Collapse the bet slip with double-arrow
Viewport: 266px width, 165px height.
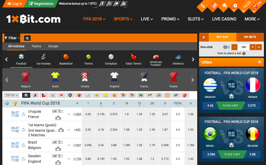click(x=204, y=37)
